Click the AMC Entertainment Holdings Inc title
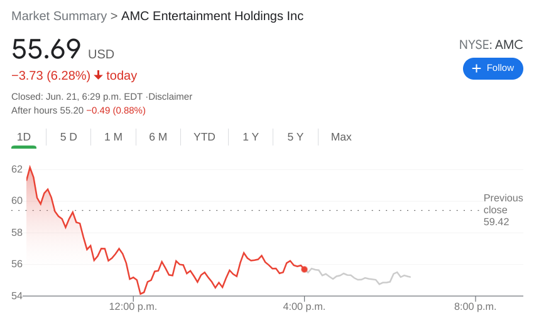 point(212,16)
